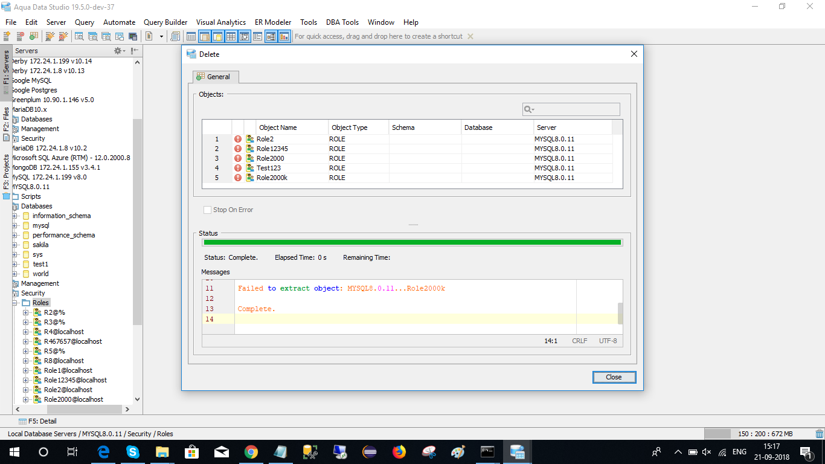Click the bar chart icon in the main toolbar
Viewport: 825px width, 464px height.
pyautogui.click(x=284, y=36)
